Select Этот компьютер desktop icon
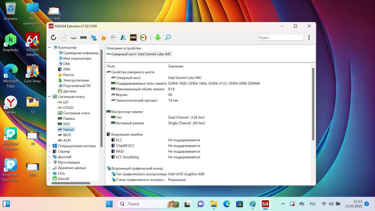 pos(32,14)
